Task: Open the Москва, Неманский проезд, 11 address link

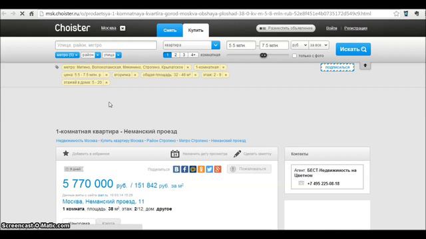Action: click(103, 202)
